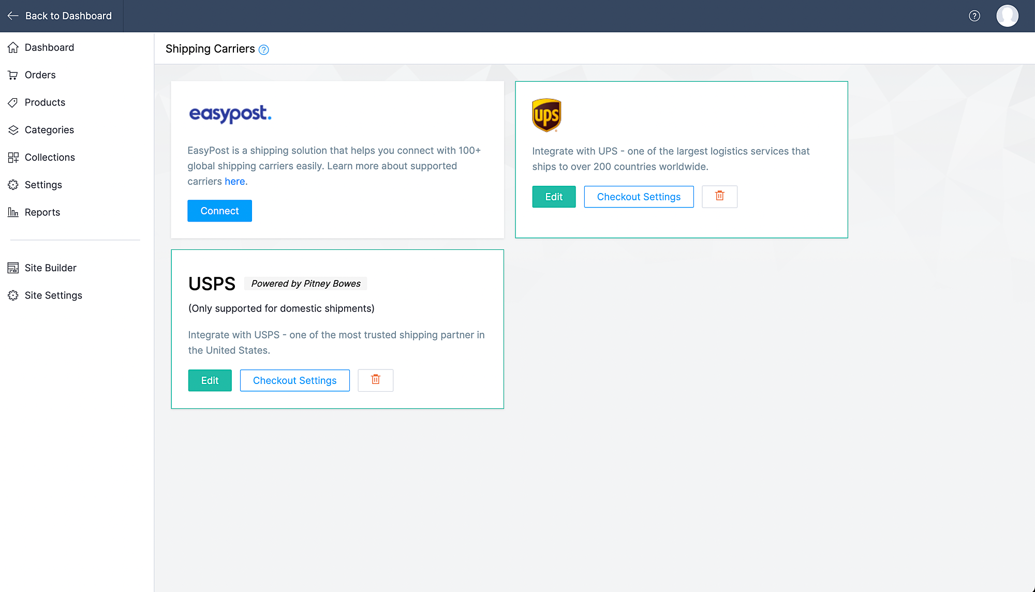1035x592 pixels.
Task: Open the Reports menu item
Action: [42, 212]
